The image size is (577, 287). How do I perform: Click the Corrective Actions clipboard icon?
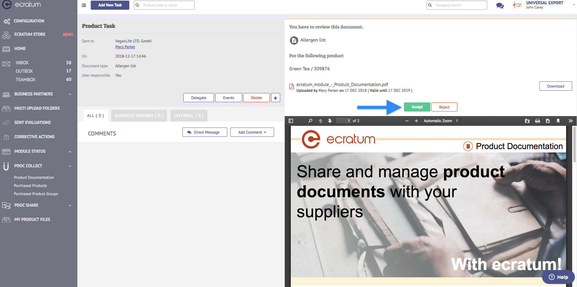tap(6, 137)
